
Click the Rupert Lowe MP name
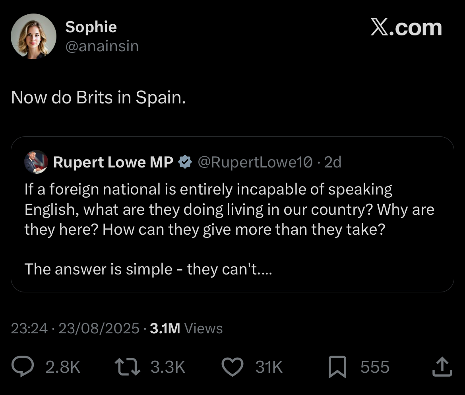[x=113, y=162]
